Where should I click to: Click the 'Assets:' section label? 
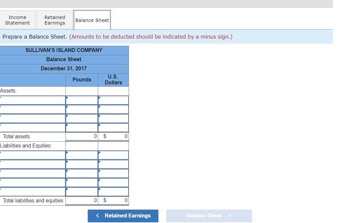point(8,91)
